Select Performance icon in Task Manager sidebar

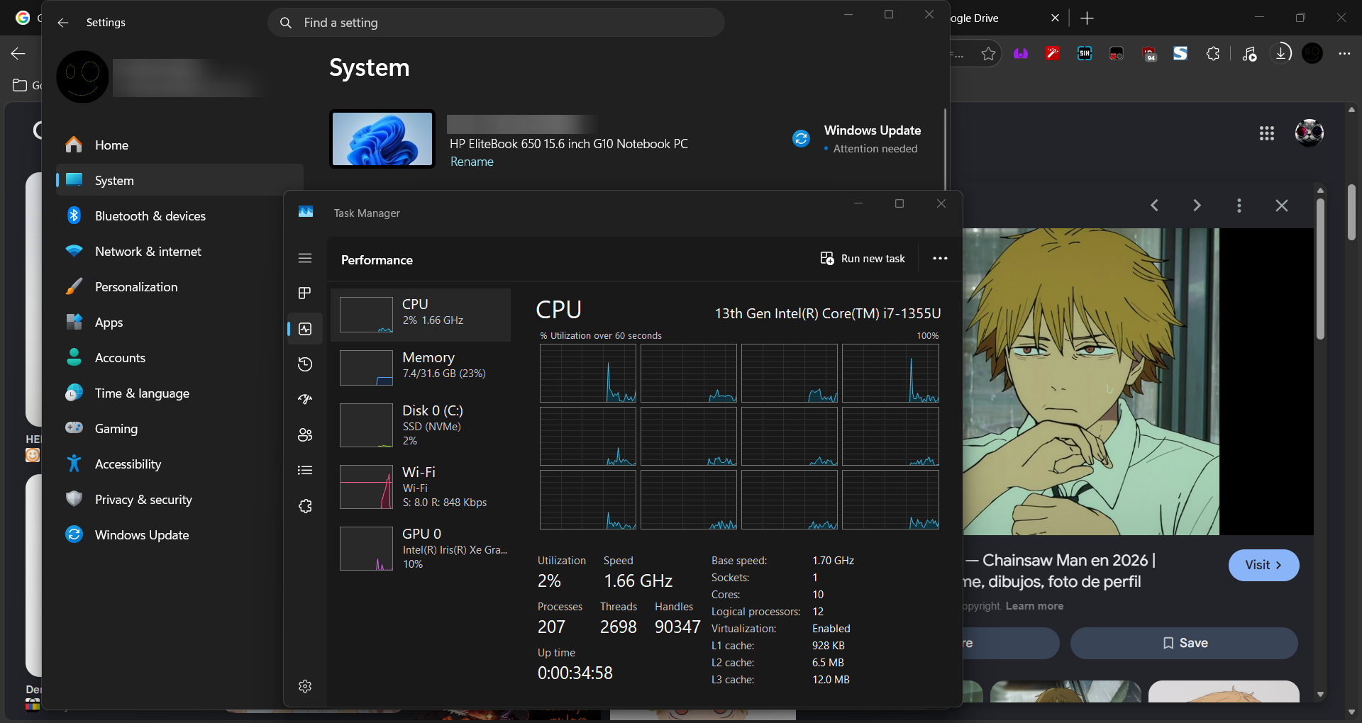(x=305, y=329)
